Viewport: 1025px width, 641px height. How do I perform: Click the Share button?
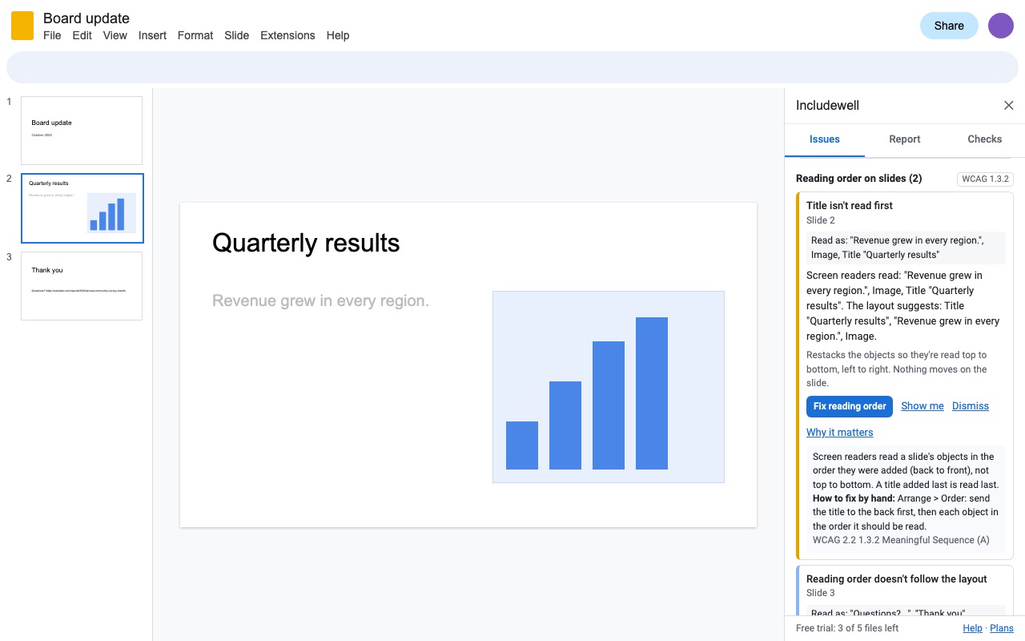point(949,26)
